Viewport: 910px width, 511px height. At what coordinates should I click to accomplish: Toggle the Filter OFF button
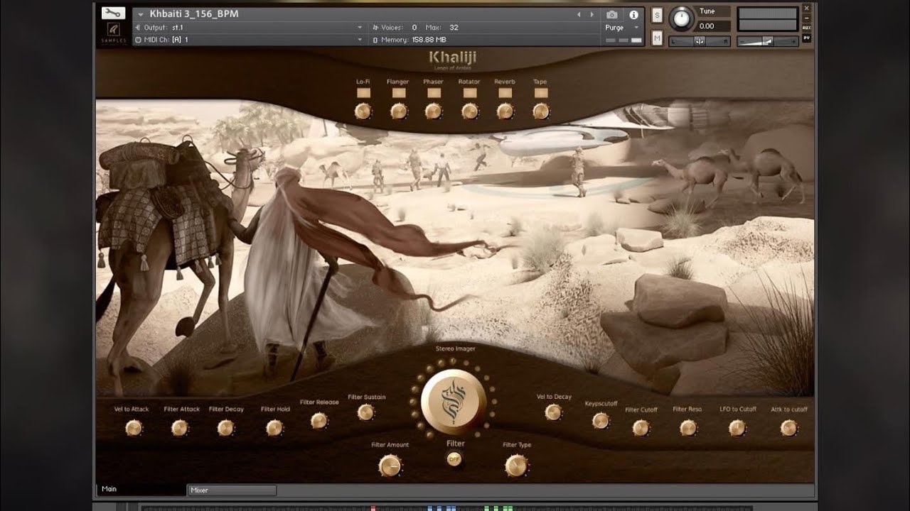point(454,459)
